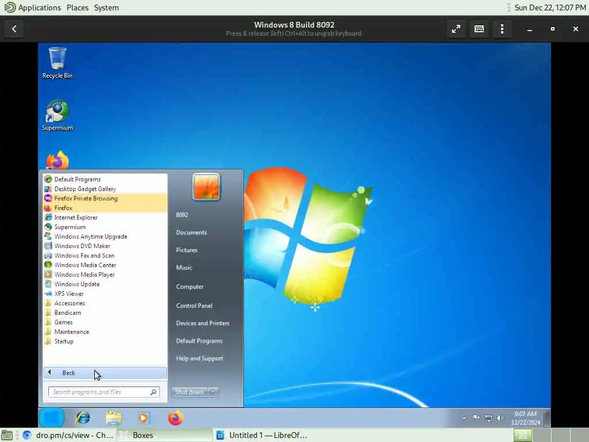
Task: Open Help and Support
Action: point(200,359)
